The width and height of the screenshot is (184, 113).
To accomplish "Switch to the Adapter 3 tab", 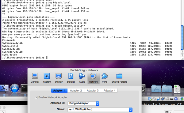I will (x=93, y=91).
